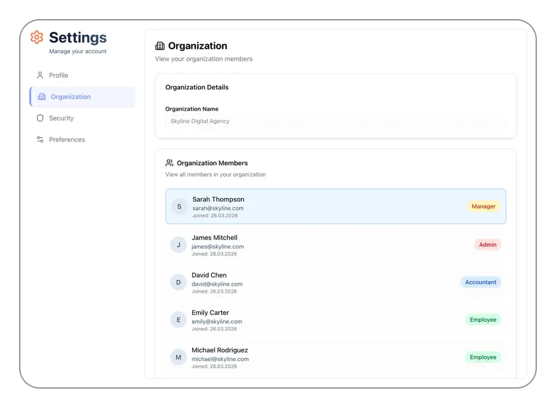Click the Accountant badge on David Chen
556x408 pixels.
tap(480, 282)
